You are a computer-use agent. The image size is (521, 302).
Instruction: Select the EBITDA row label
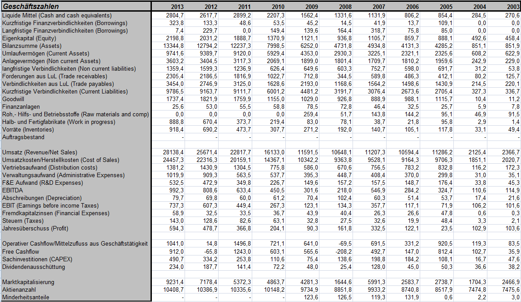click(x=13, y=191)
